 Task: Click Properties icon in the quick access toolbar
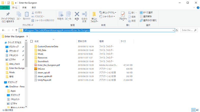pos(8,3)
